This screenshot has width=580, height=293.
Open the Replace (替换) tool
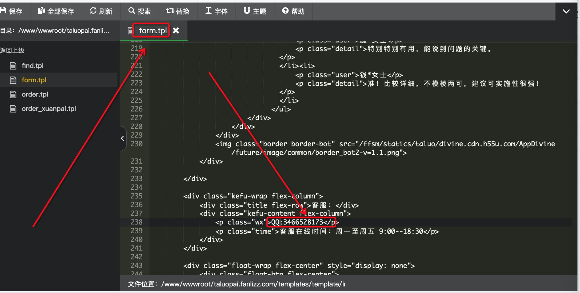(178, 11)
